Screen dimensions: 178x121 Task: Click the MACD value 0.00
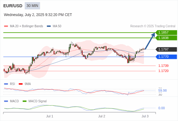[161, 108]
